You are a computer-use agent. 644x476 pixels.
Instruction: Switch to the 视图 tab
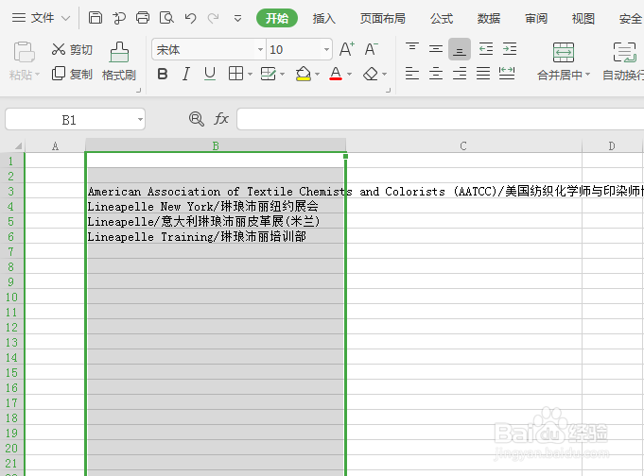click(583, 19)
